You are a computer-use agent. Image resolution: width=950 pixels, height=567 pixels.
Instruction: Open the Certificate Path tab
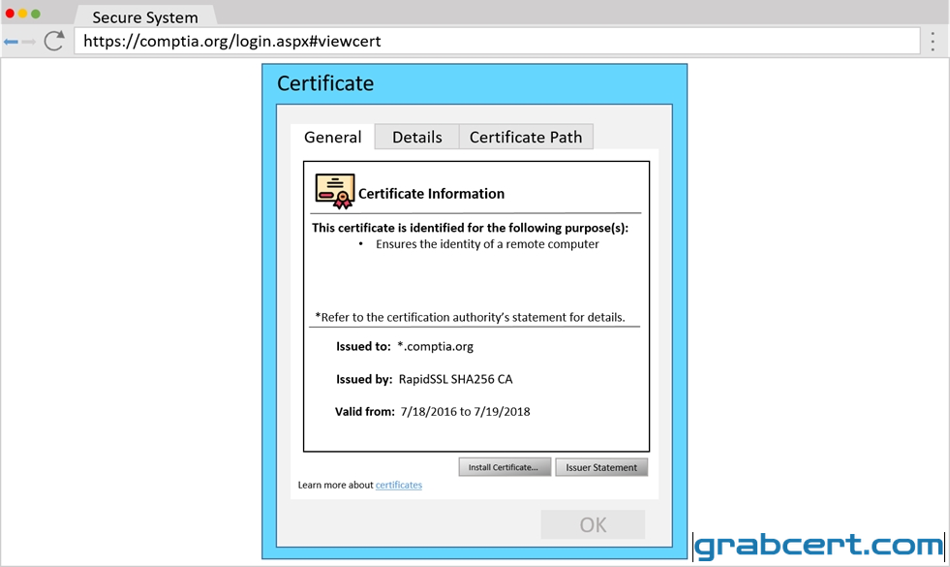pos(526,137)
